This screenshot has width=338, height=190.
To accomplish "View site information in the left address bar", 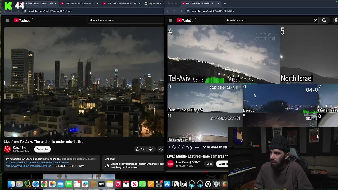I will pyautogui.click(x=25, y=11).
